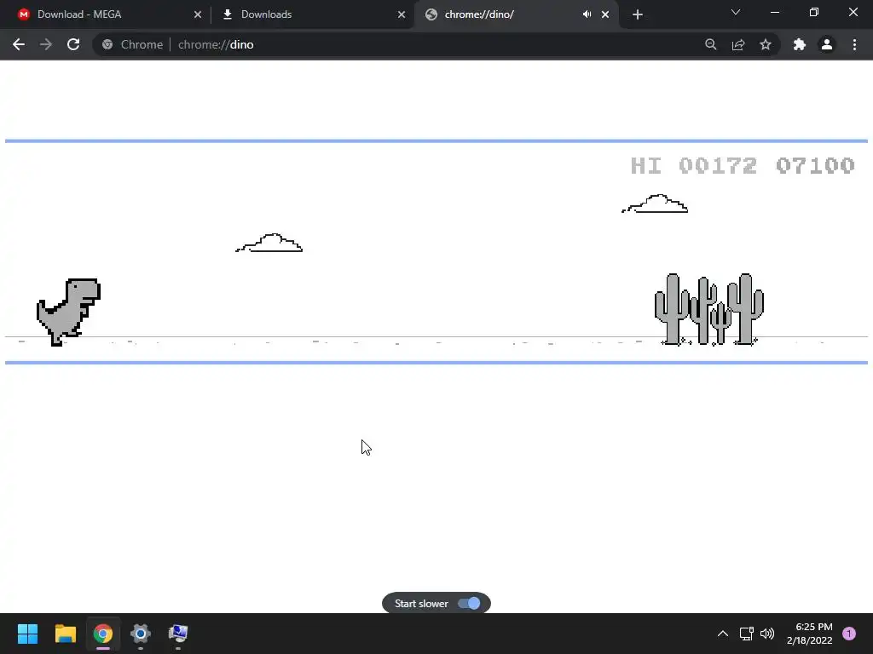Go back with the browser back arrow
This screenshot has width=873, height=654.
(19, 44)
